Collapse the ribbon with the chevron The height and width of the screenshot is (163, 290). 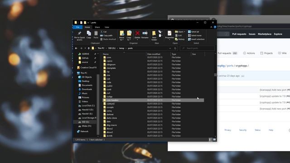click(211, 27)
